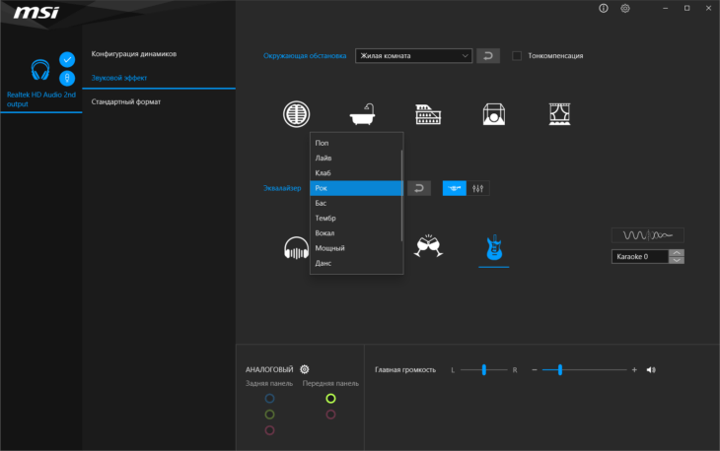Click the blue checkmark default device icon

click(x=67, y=60)
